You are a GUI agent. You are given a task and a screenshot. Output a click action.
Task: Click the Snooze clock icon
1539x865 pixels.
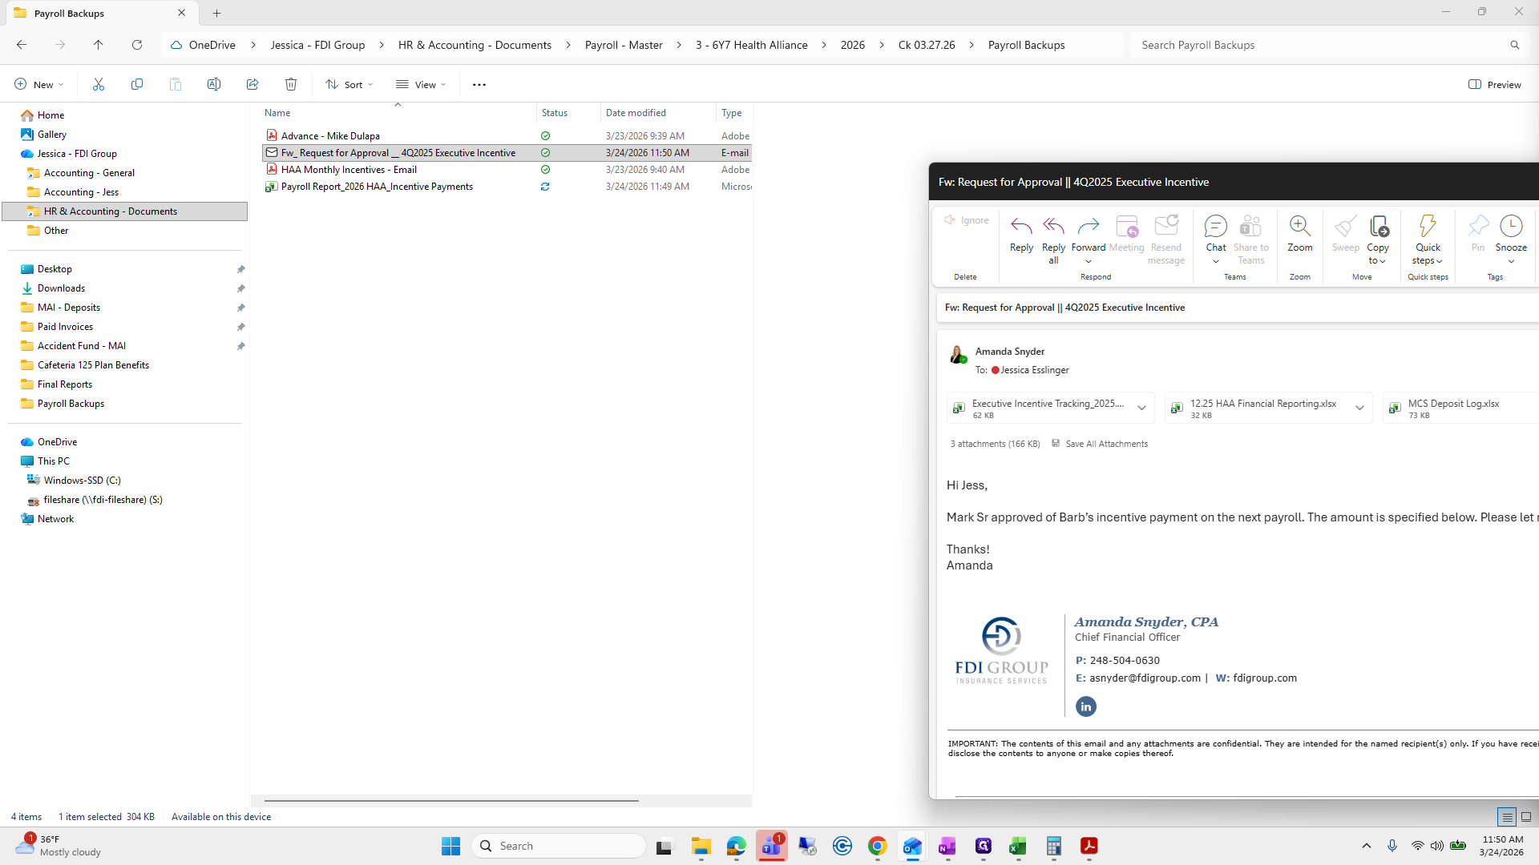pos(1511,227)
